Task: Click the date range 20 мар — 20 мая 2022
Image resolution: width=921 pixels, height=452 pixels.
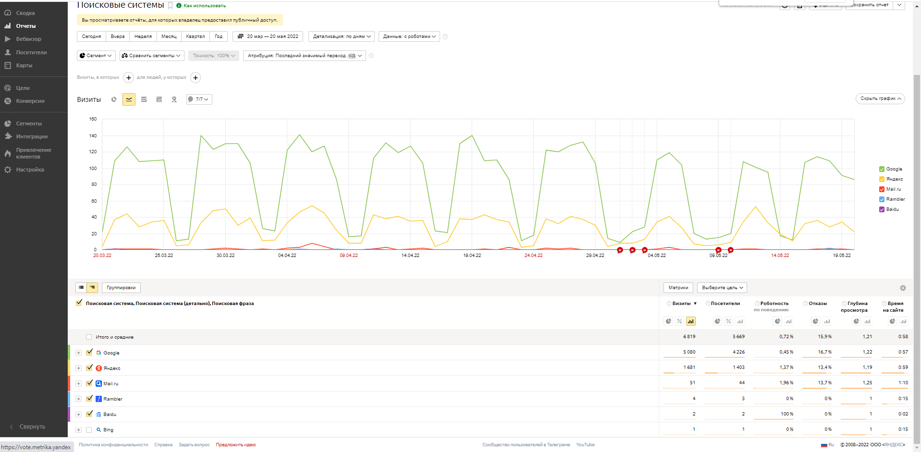Action: 268,37
